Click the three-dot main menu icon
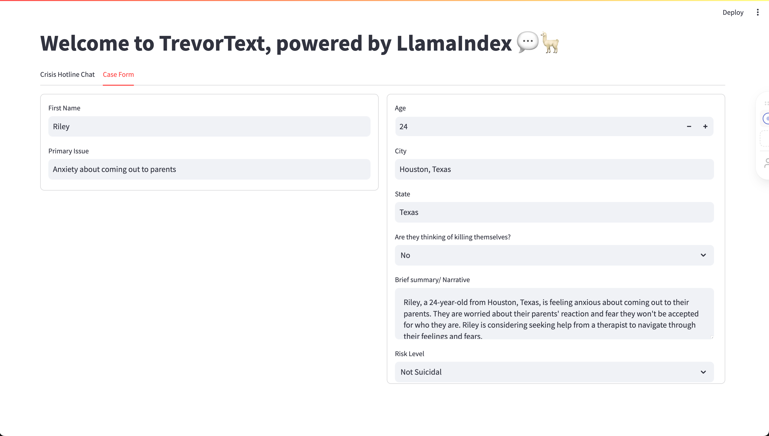 [x=758, y=12]
